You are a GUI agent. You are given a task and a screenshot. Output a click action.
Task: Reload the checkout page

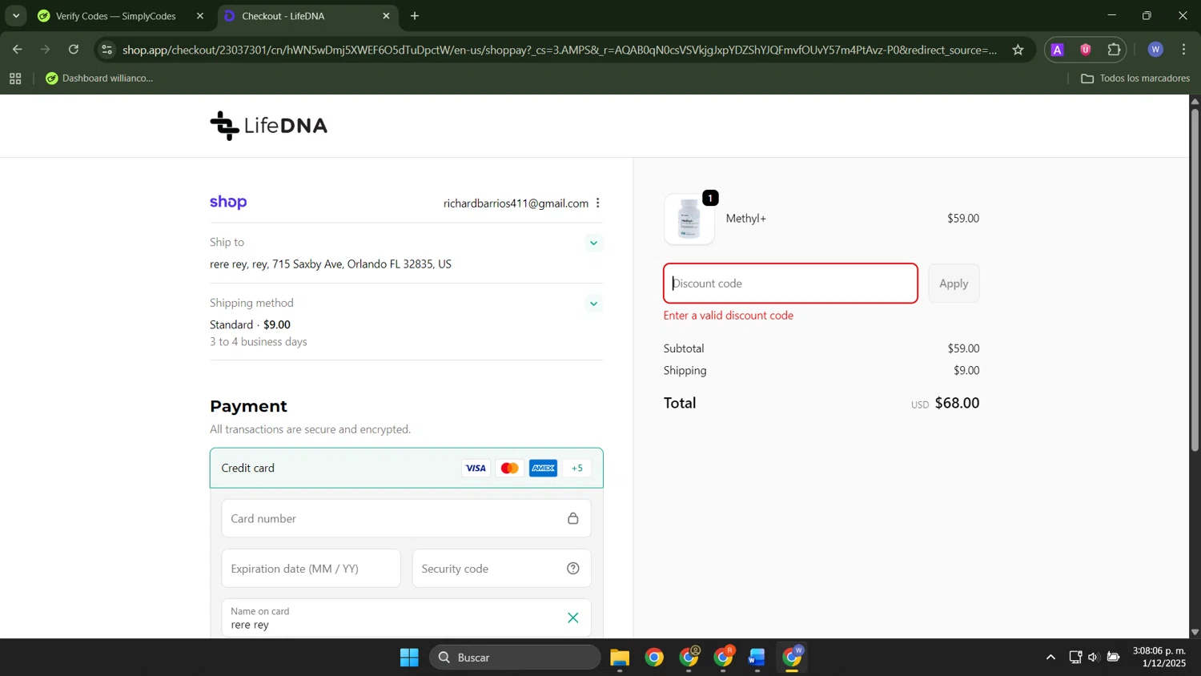74,50
